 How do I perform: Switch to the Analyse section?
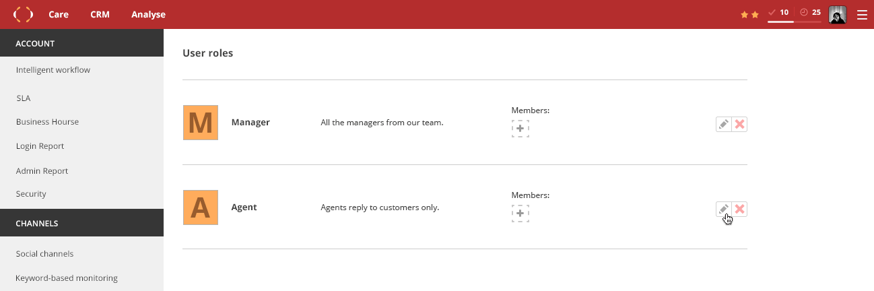tap(148, 14)
